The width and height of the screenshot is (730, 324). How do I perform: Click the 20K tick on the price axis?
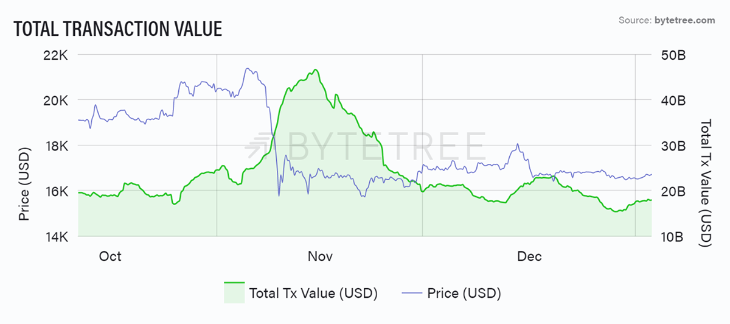pos(56,100)
